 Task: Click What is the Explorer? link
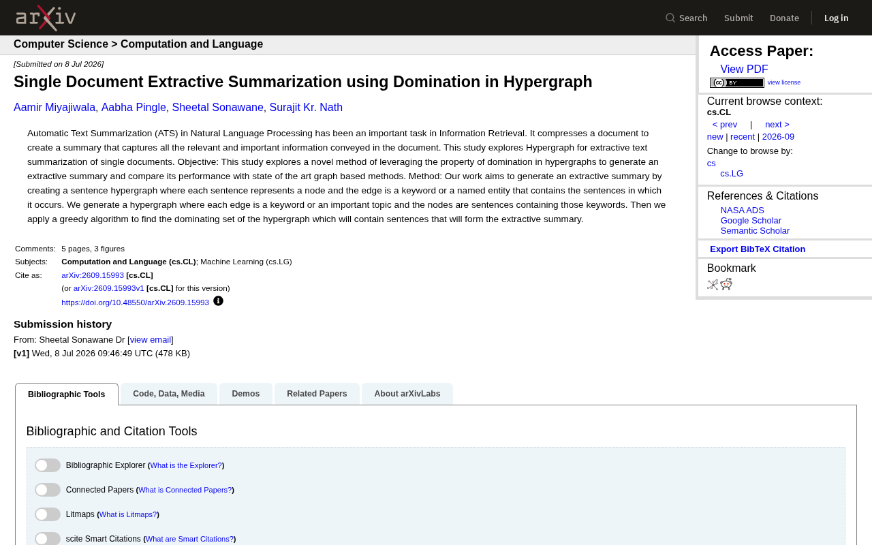[x=186, y=466]
